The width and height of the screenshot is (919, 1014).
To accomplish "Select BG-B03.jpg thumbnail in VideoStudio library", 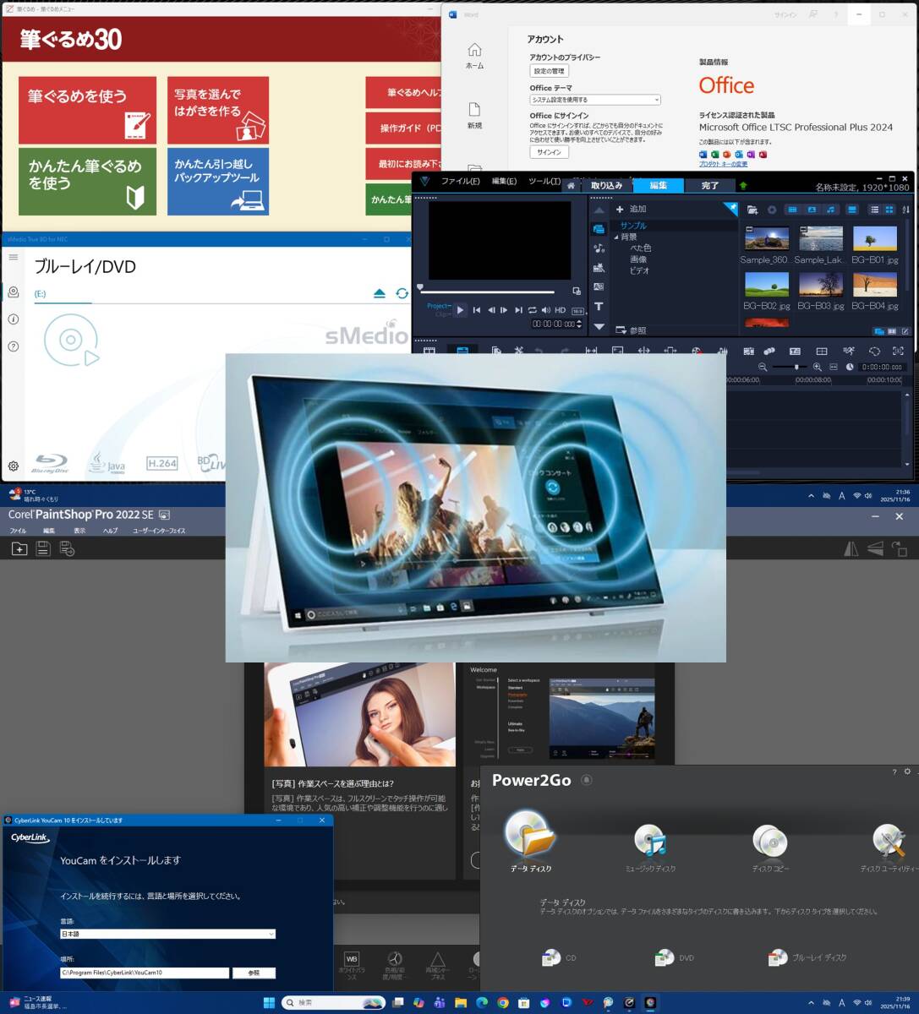I will [x=821, y=285].
